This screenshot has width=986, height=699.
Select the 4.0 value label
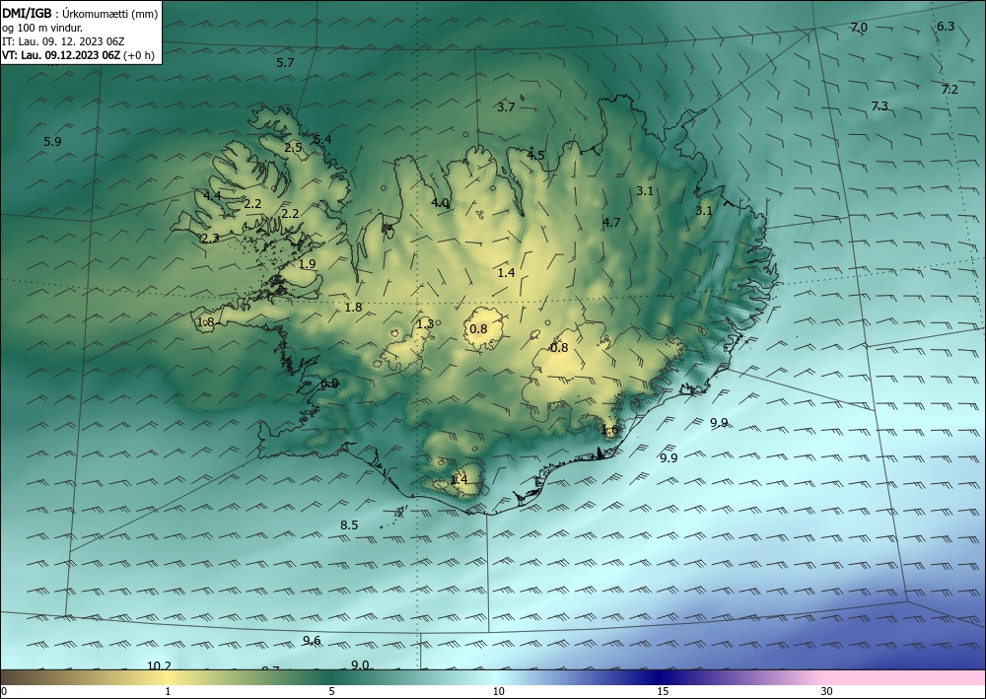440,202
